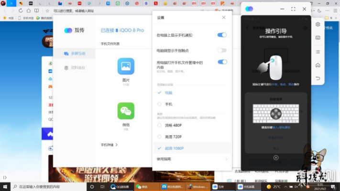Dismiss the operation guide with circle X
The image size is (340, 191).
pyautogui.click(x=276, y=158)
